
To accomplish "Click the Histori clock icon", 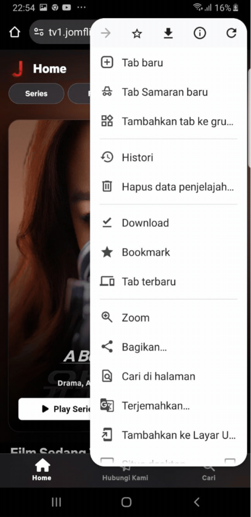I will tap(107, 157).
